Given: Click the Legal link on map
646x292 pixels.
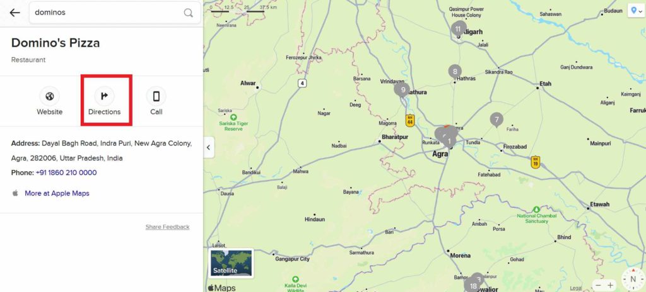Looking at the screenshot, I should pos(576,288).
